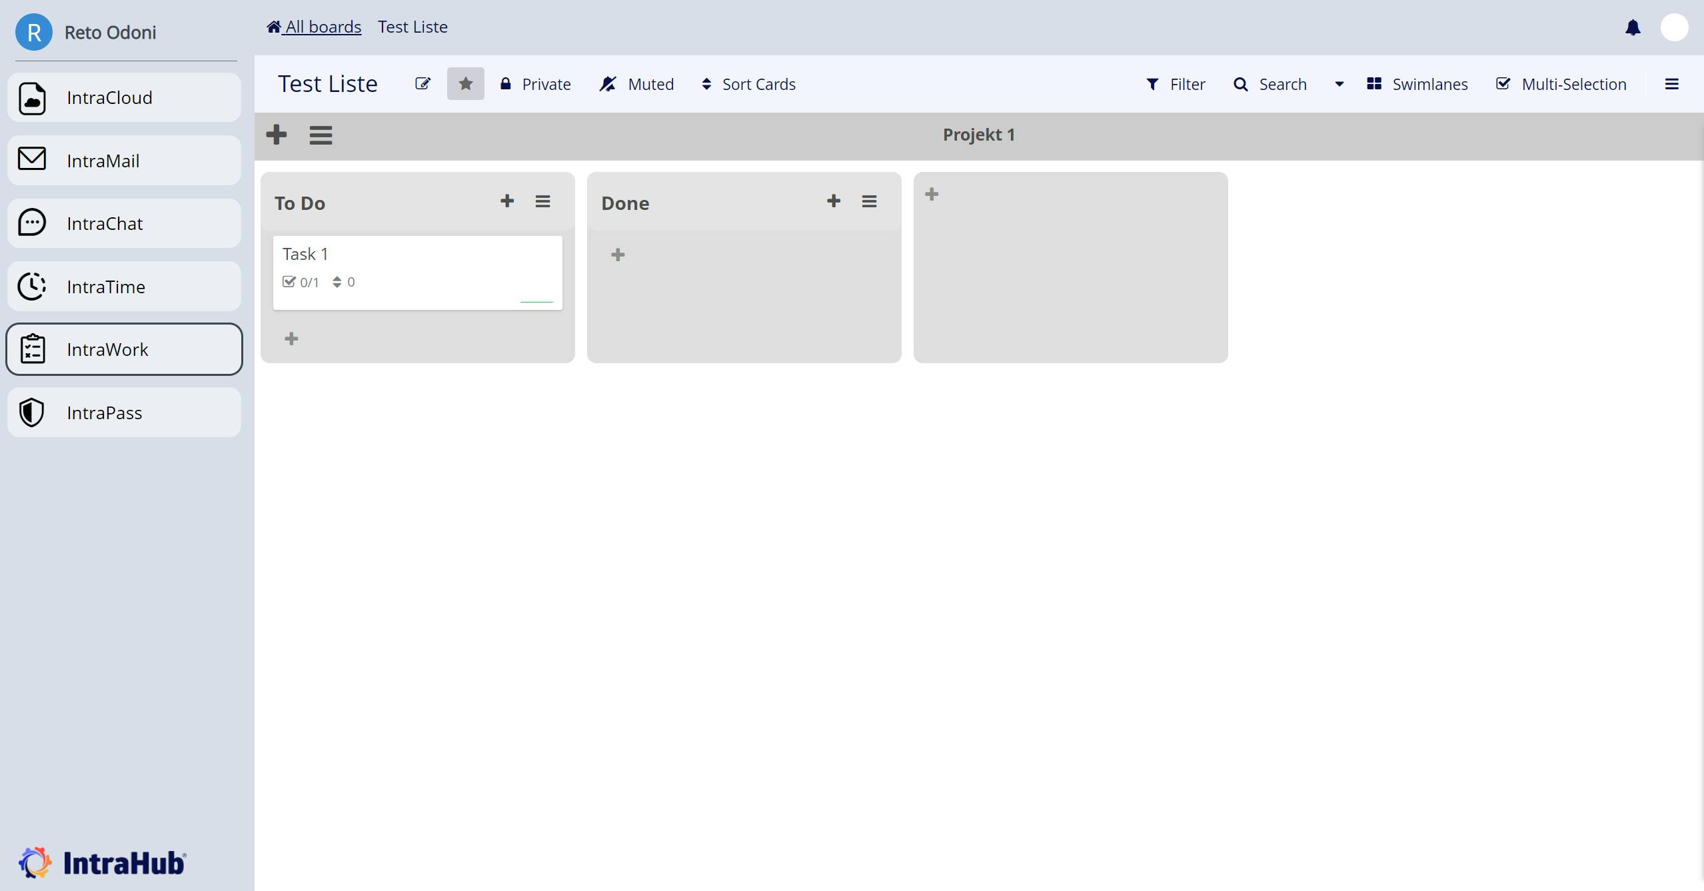1704x891 pixels.
Task: Click the notification bell
Action: click(x=1632, y=27)
